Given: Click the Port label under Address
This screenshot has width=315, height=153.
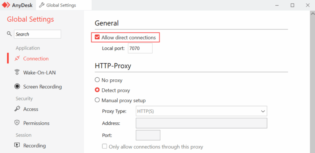Looking at the screenshot, I should [107, 135].
